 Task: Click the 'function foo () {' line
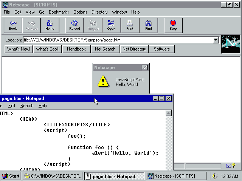[x=93, y=147]
